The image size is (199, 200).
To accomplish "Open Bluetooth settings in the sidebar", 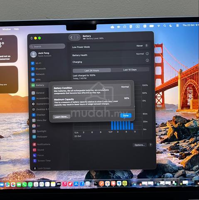I will pyautogui.click(x=38, y=69).
